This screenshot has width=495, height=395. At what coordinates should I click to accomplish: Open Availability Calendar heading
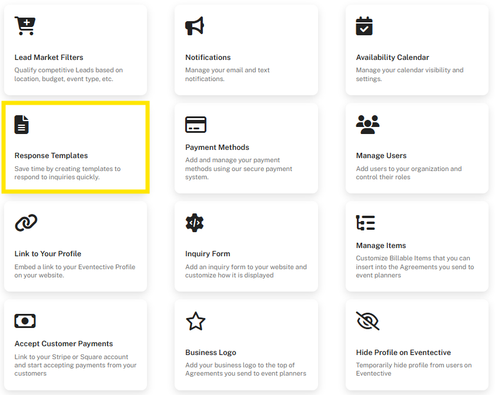tap(392, 58)
